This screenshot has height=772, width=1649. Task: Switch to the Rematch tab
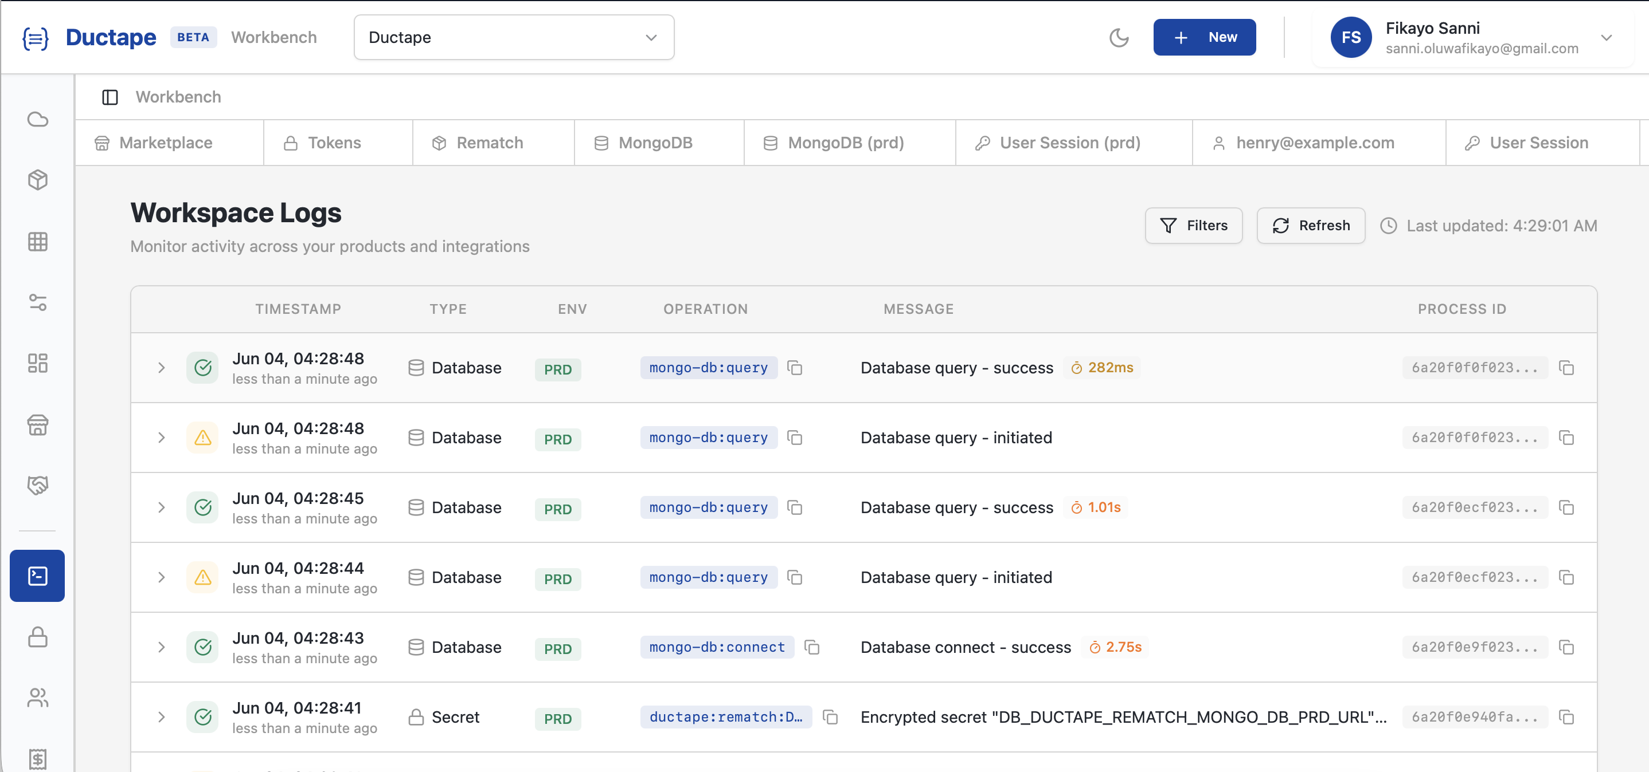tap(494, 143)
